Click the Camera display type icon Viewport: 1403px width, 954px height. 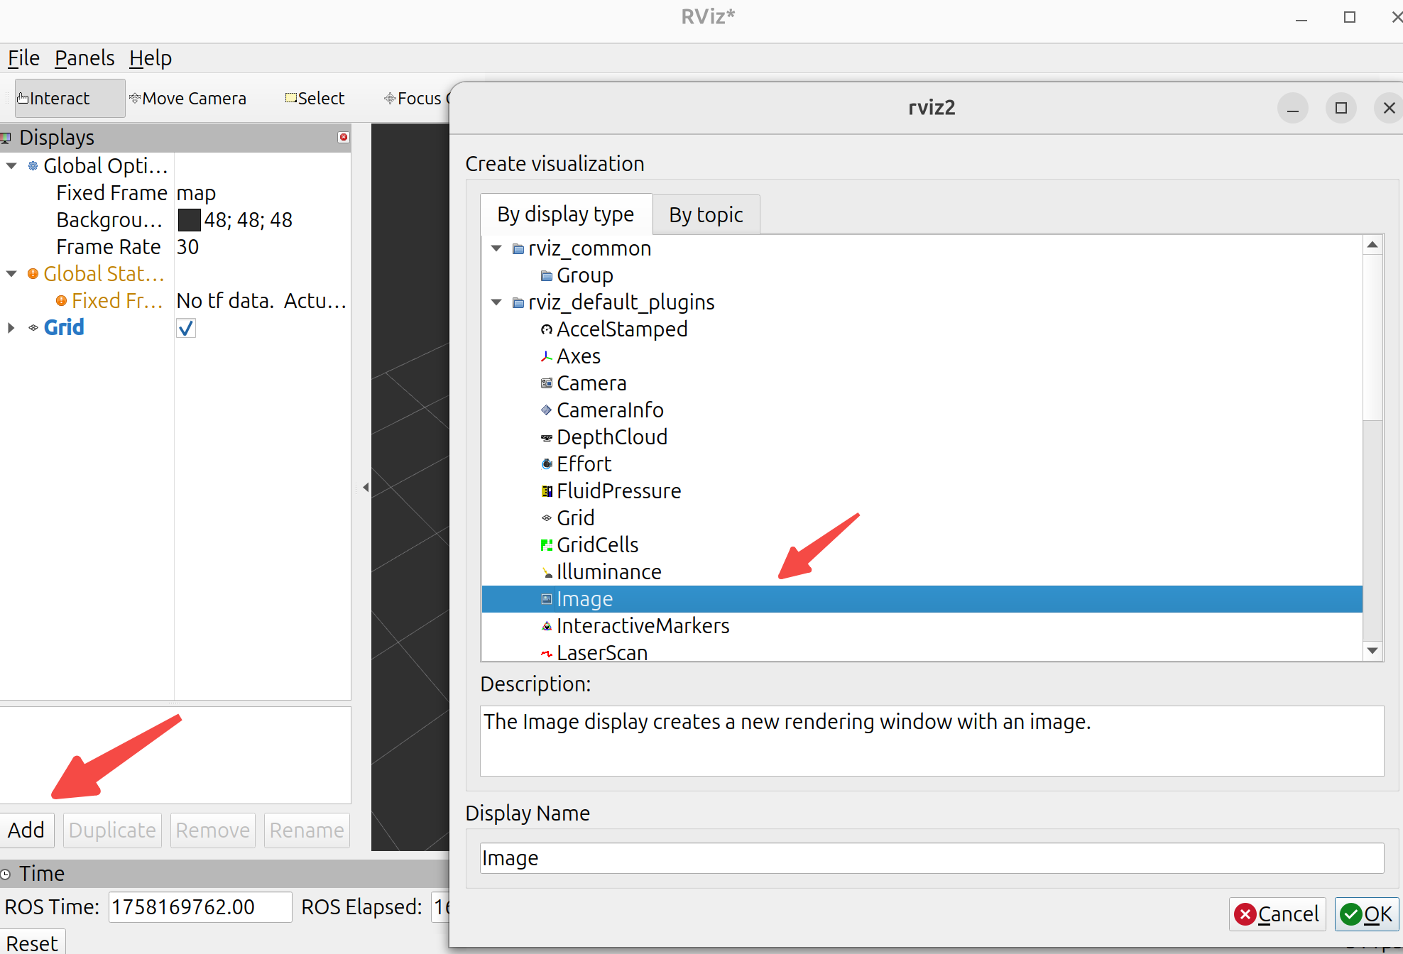pos(546,383)
